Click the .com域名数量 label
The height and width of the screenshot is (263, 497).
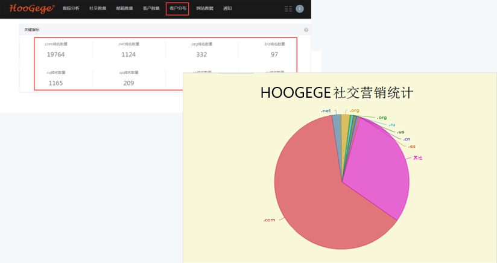click(55, 44)
